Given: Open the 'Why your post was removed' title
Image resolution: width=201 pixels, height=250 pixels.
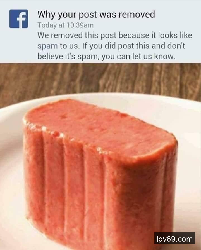Looking at the screenshot, I should (x=96, y=15).
